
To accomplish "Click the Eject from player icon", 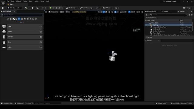I will coord(59,8).
